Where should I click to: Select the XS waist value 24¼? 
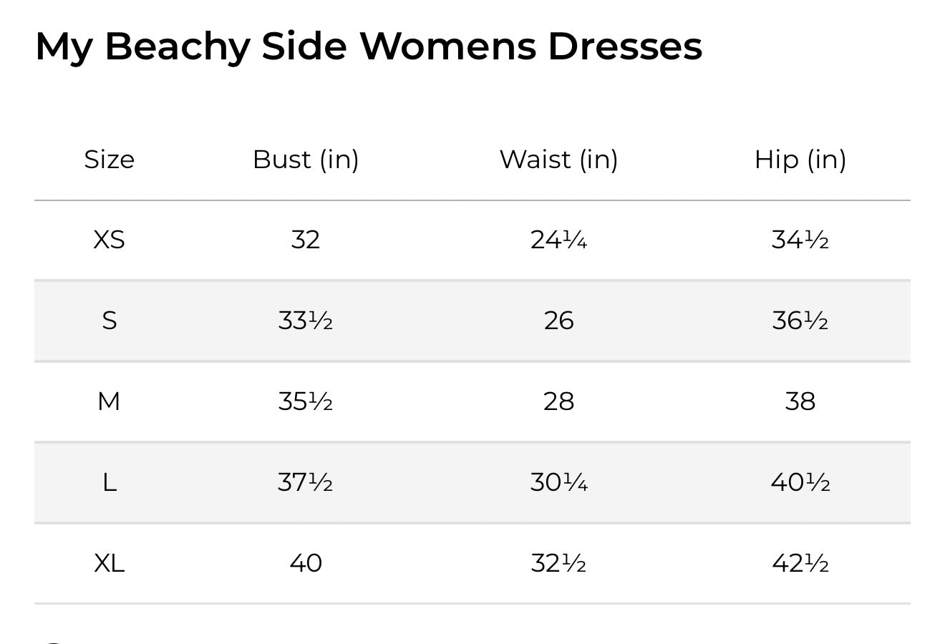point(558,240)
